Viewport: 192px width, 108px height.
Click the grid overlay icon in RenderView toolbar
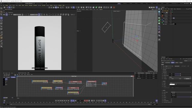pyautogui.click(x=42, y=15)
